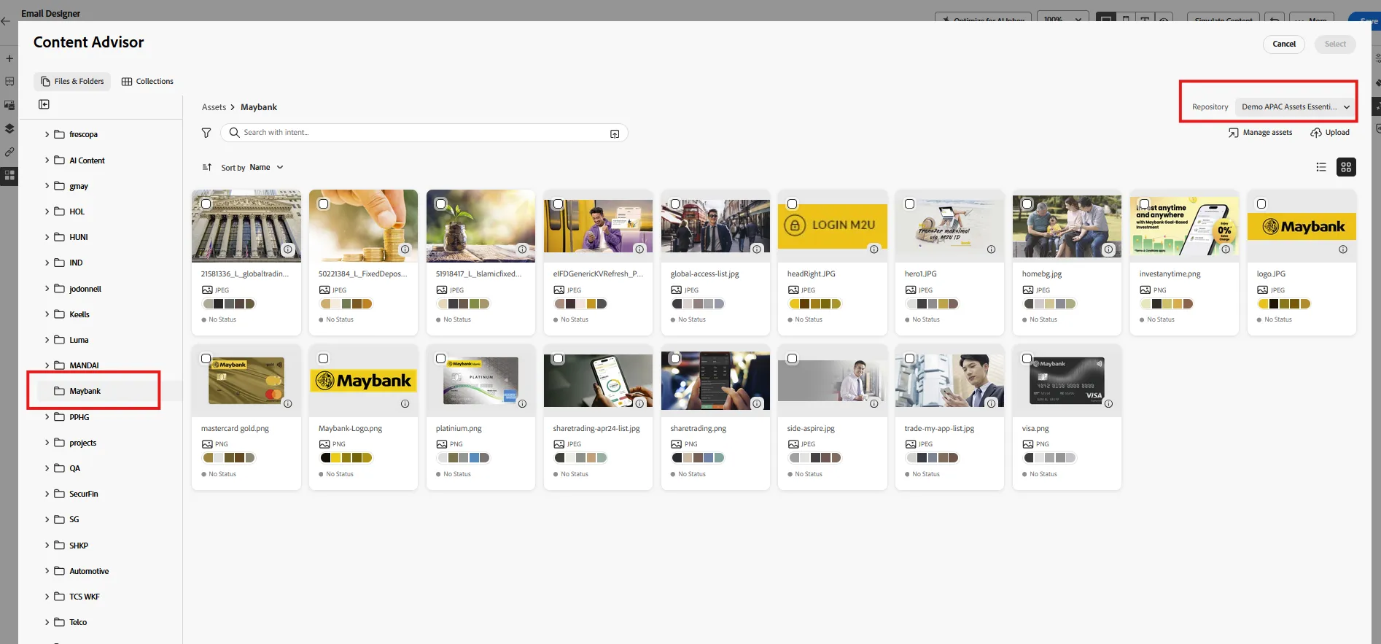Viewport: 1381px width, 644px height.
Task: Switch to Collections tab
Action: 148,82
